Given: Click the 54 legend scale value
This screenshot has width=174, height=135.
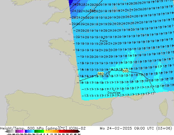Looking at the screenshot, I should click(x=79, y=134).
